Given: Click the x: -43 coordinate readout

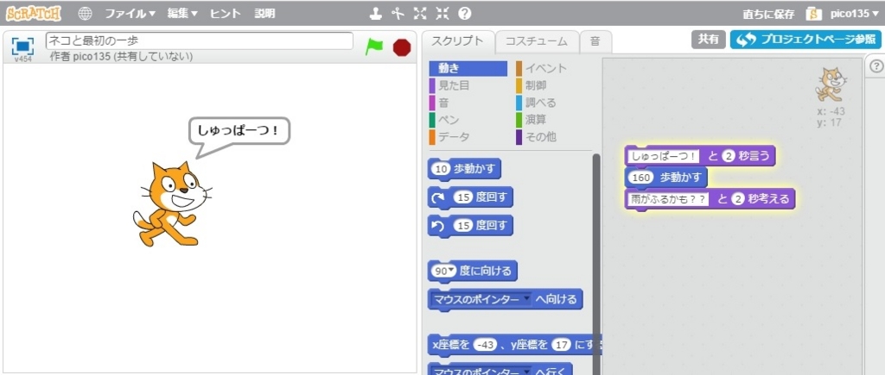Looking at the screenshot, I should click(x=831, y=111).
